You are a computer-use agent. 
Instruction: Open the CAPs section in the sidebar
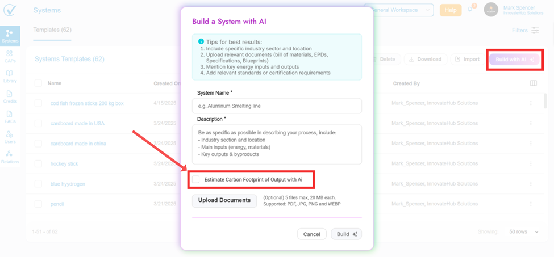[x=10, y=56]
